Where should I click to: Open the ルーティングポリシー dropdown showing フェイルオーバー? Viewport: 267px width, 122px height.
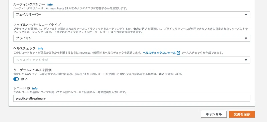pyautogui.click(x=131, y=15)
